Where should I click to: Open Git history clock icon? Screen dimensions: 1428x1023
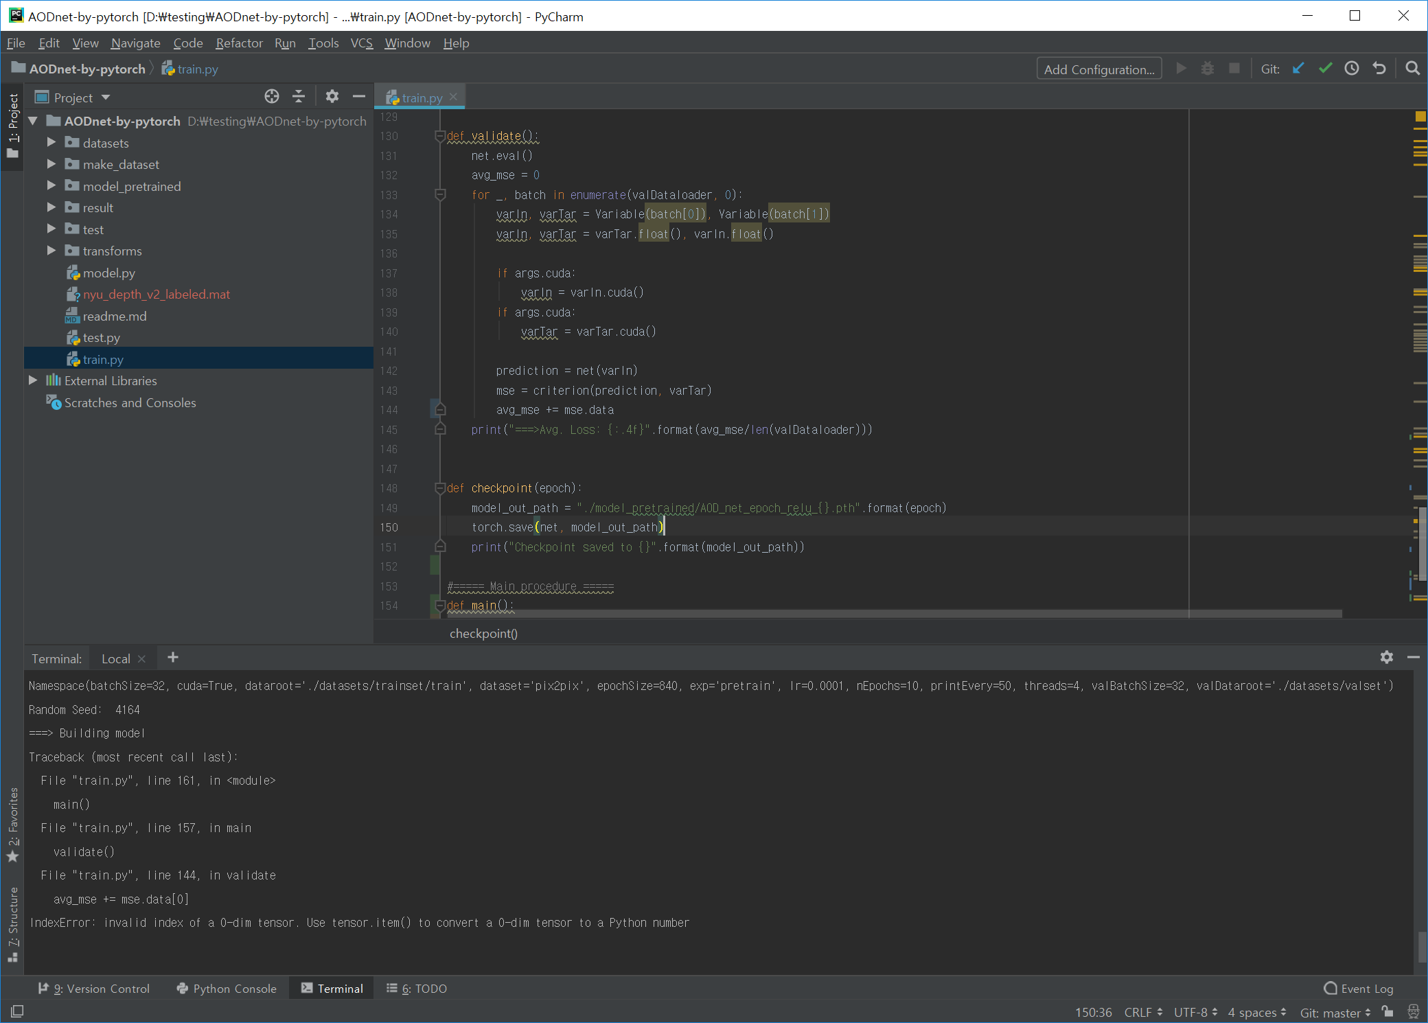pyautogui.click(x=1351, y=69)
